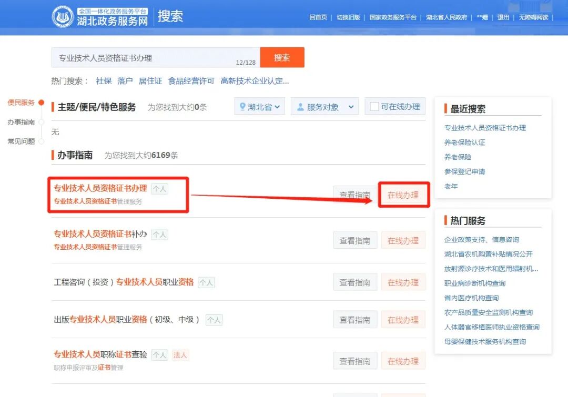Click 在线办理 for 专业技术人员资格证书补办
Image resolution: width=568 pixels, height=397 pixels.
(x=403, y=240)
